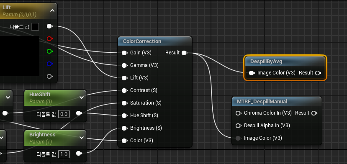Select the DespillByAvg node title

(x=266, y=61)
